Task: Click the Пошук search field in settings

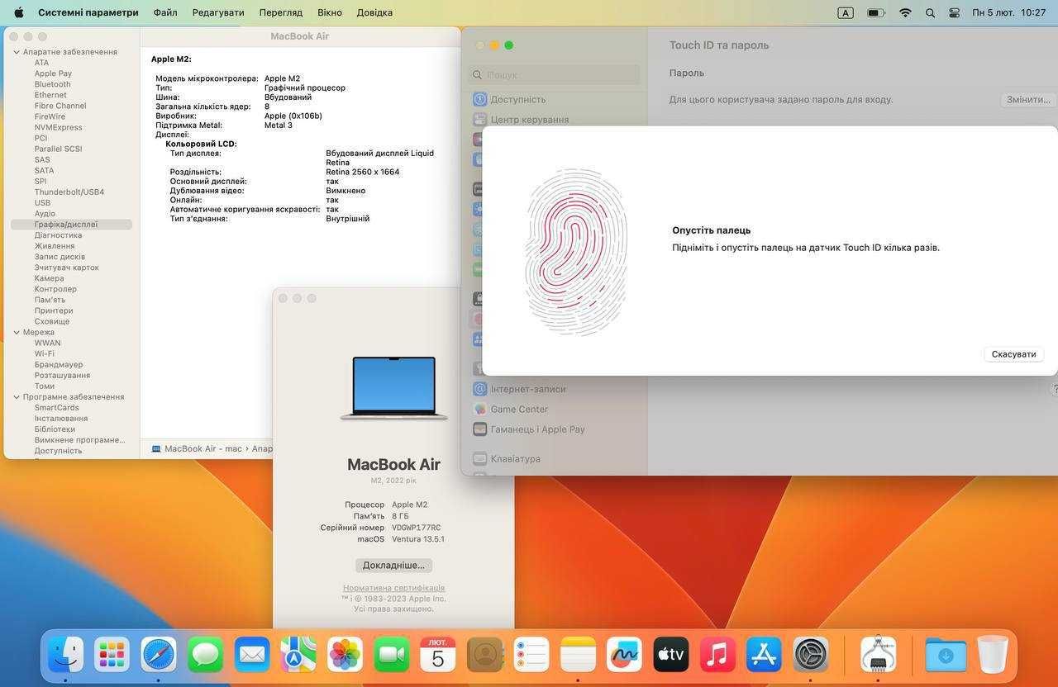Action: 555,74
